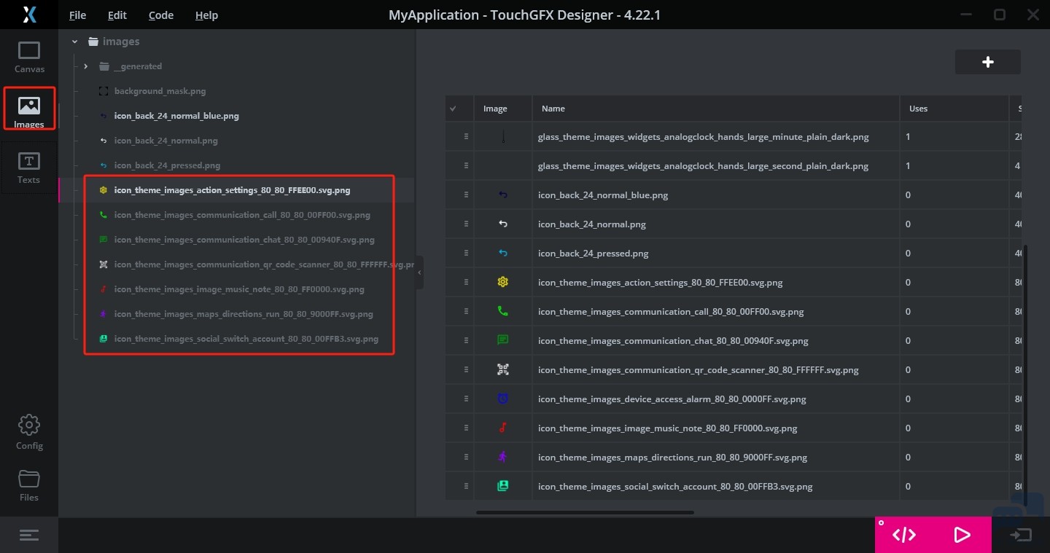This screenshot has width=1050, height=553.
Task: Select icon_back_24_pressed.png name in table
Action: pyautogui.click(x=594, y=253)
